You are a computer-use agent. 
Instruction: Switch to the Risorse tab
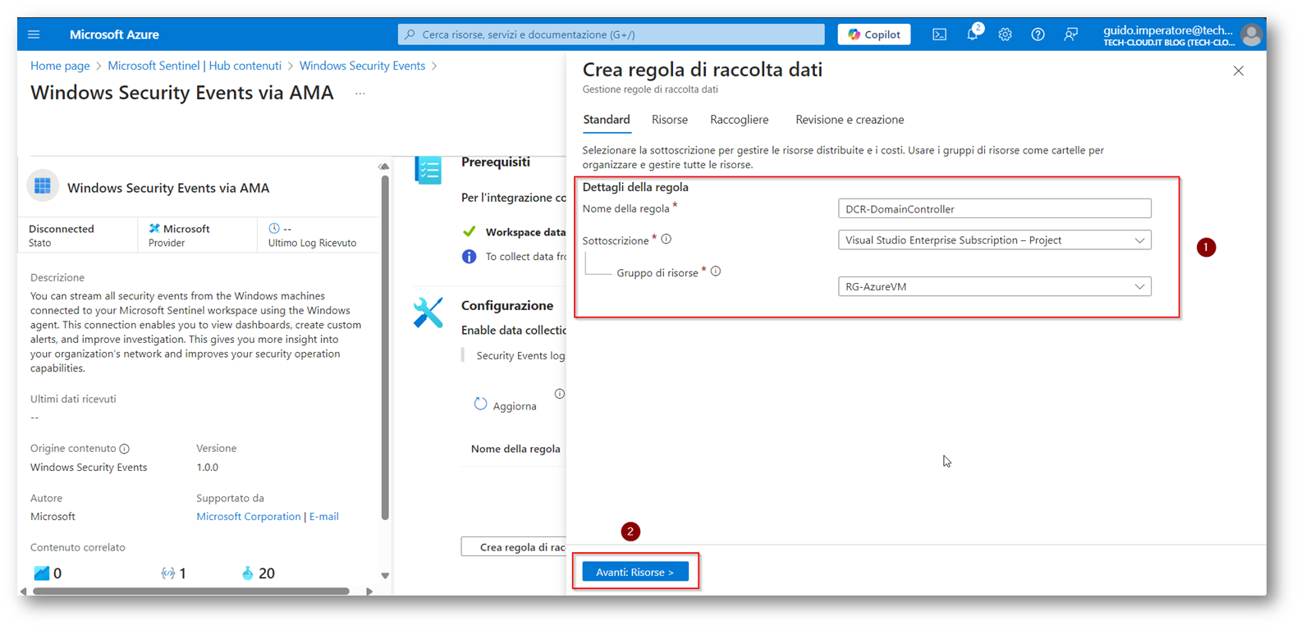670,120
